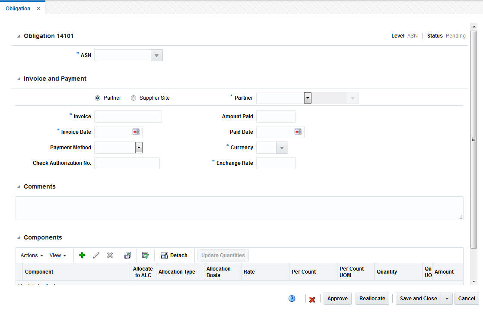Viewport: 483px width, 312px height.
Task: Collapse the Components section
Action: [19, 237]
